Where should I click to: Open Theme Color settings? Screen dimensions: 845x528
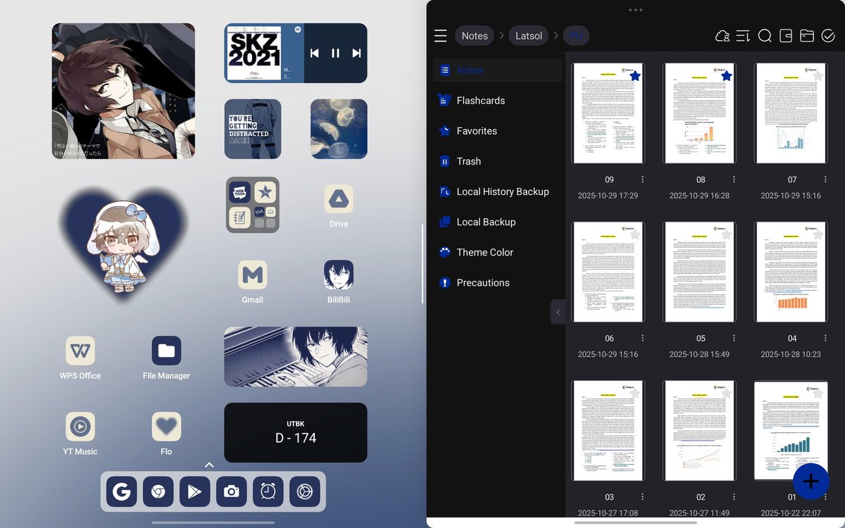(498, 252)
